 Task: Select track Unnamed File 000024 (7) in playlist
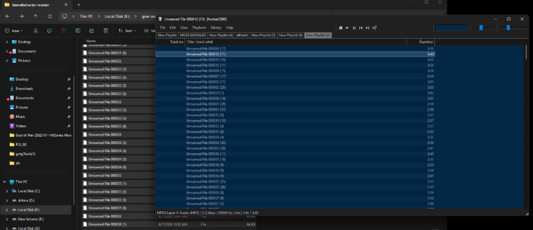pos(295,93)
